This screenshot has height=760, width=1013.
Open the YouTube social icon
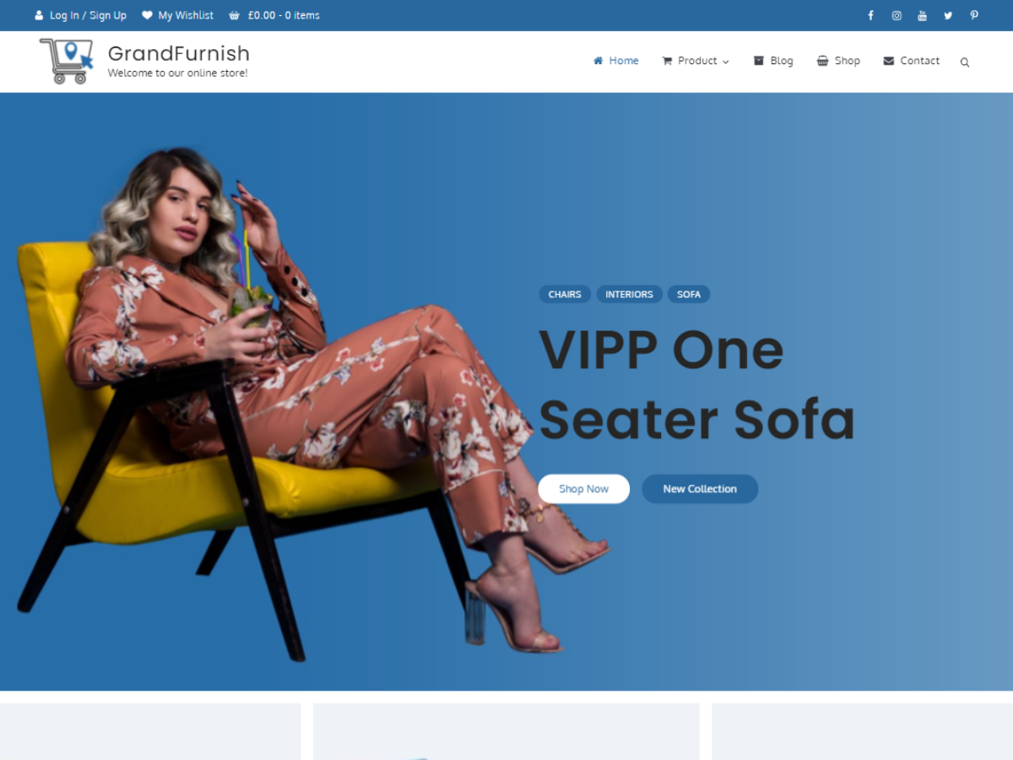pyautogui.click(x=923, y=15)
